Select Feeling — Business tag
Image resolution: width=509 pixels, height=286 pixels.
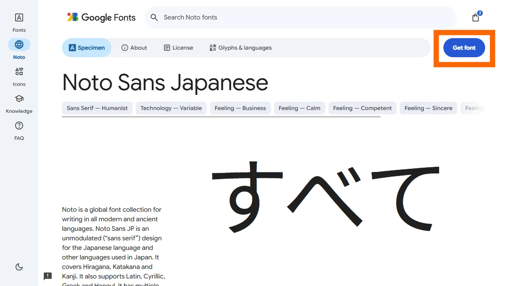[x=240, y=108]
